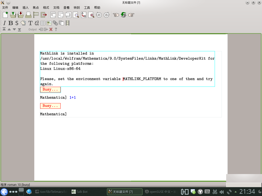Click the red X session icon
The width and height of the screenshot is (262, 196).
51,29
